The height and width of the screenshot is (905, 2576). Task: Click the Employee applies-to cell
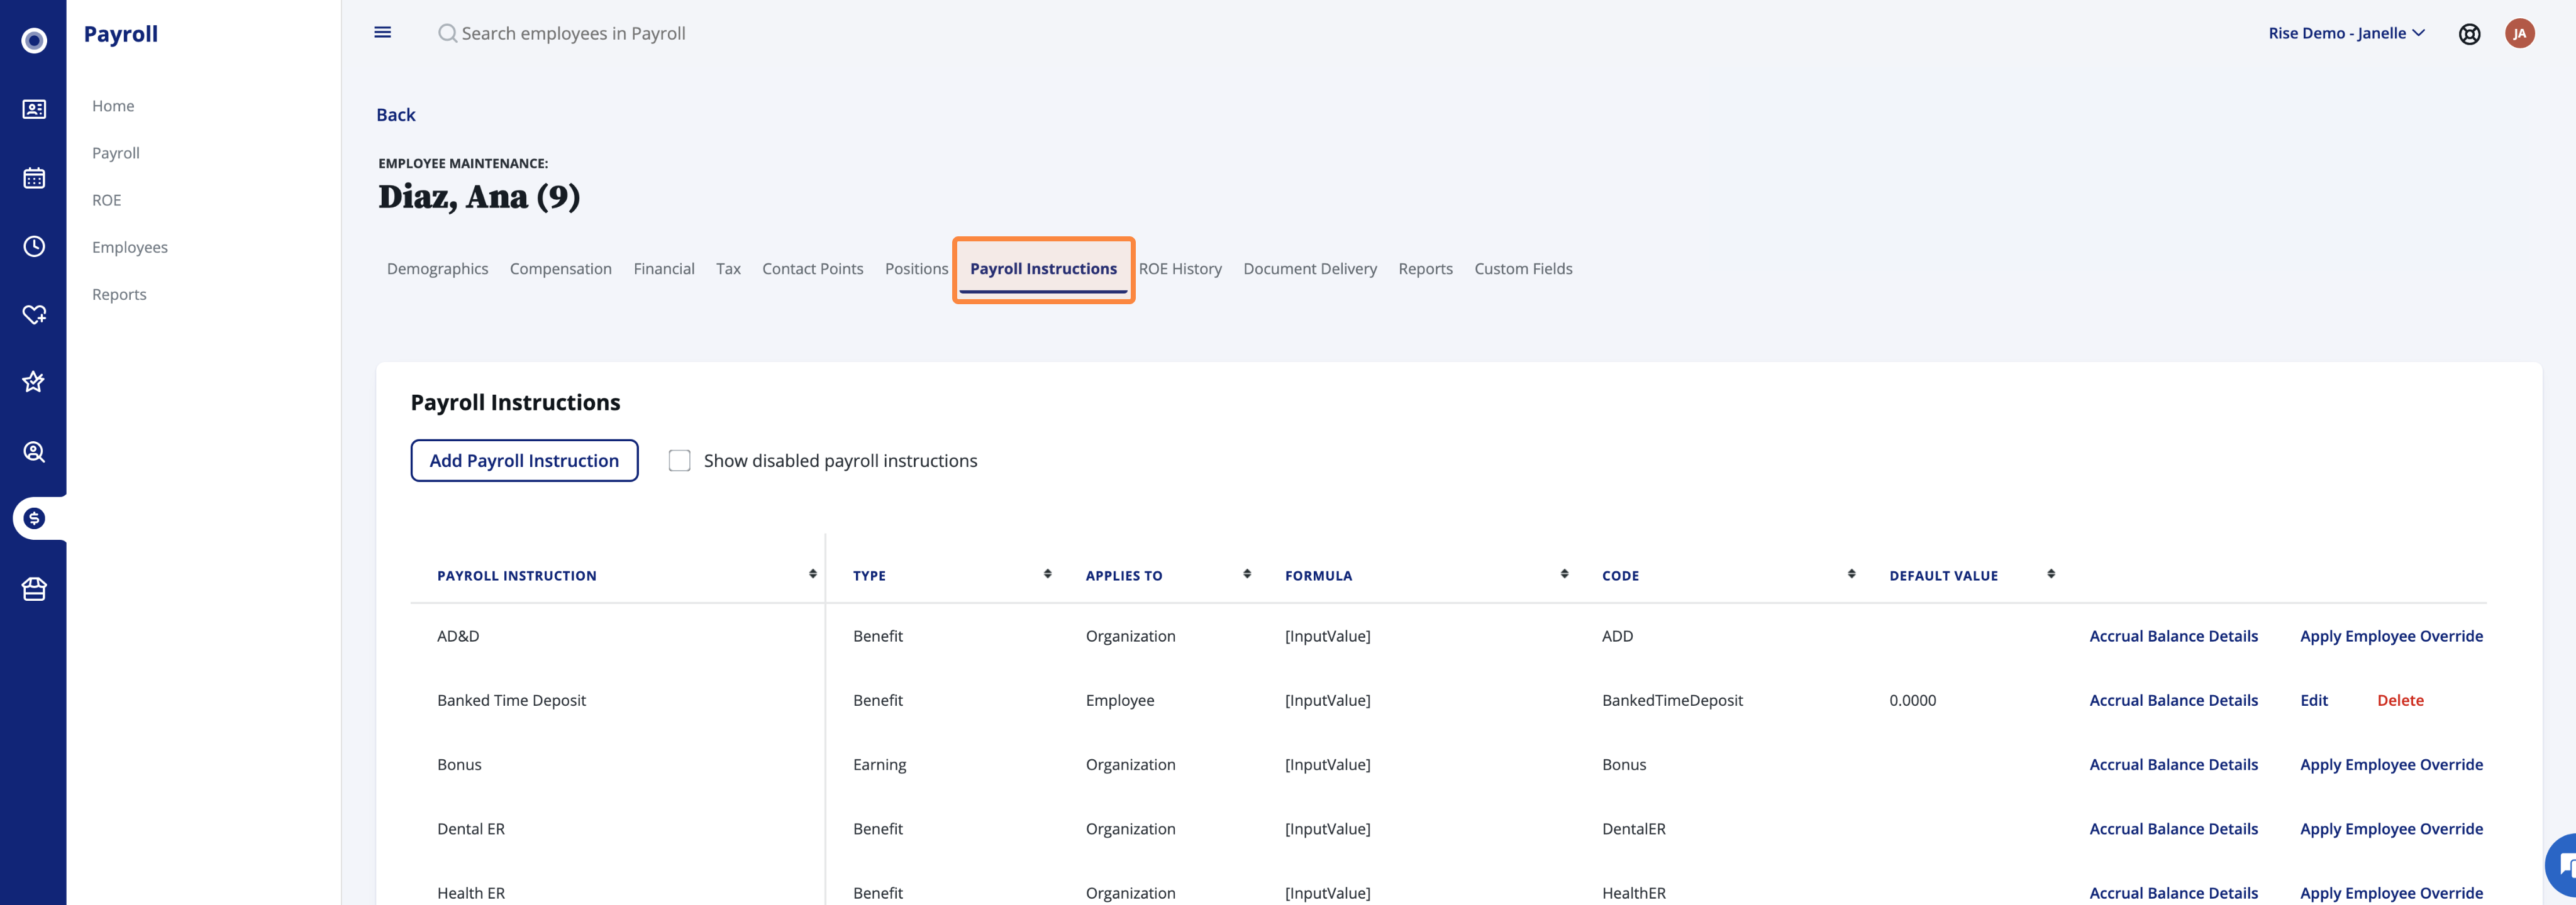pos(1120,700)
